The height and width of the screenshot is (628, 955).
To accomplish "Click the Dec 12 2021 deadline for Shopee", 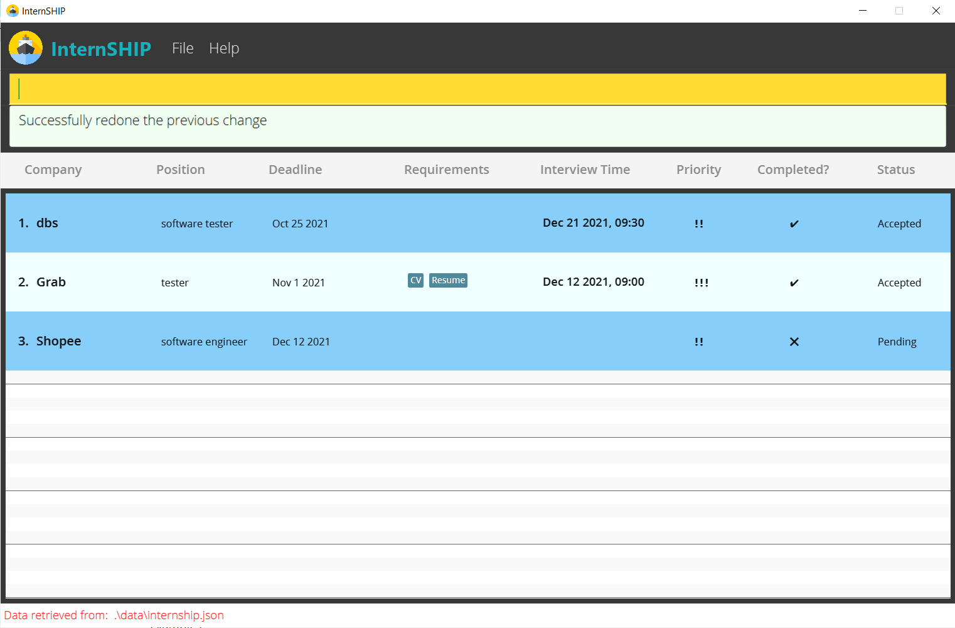I will coord(301,342).
